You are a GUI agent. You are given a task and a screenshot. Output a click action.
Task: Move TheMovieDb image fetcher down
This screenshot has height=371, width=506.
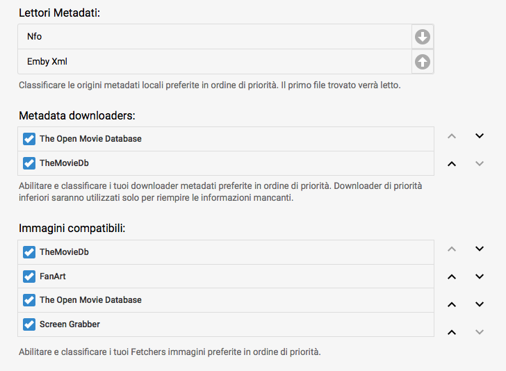coord(479,249)
